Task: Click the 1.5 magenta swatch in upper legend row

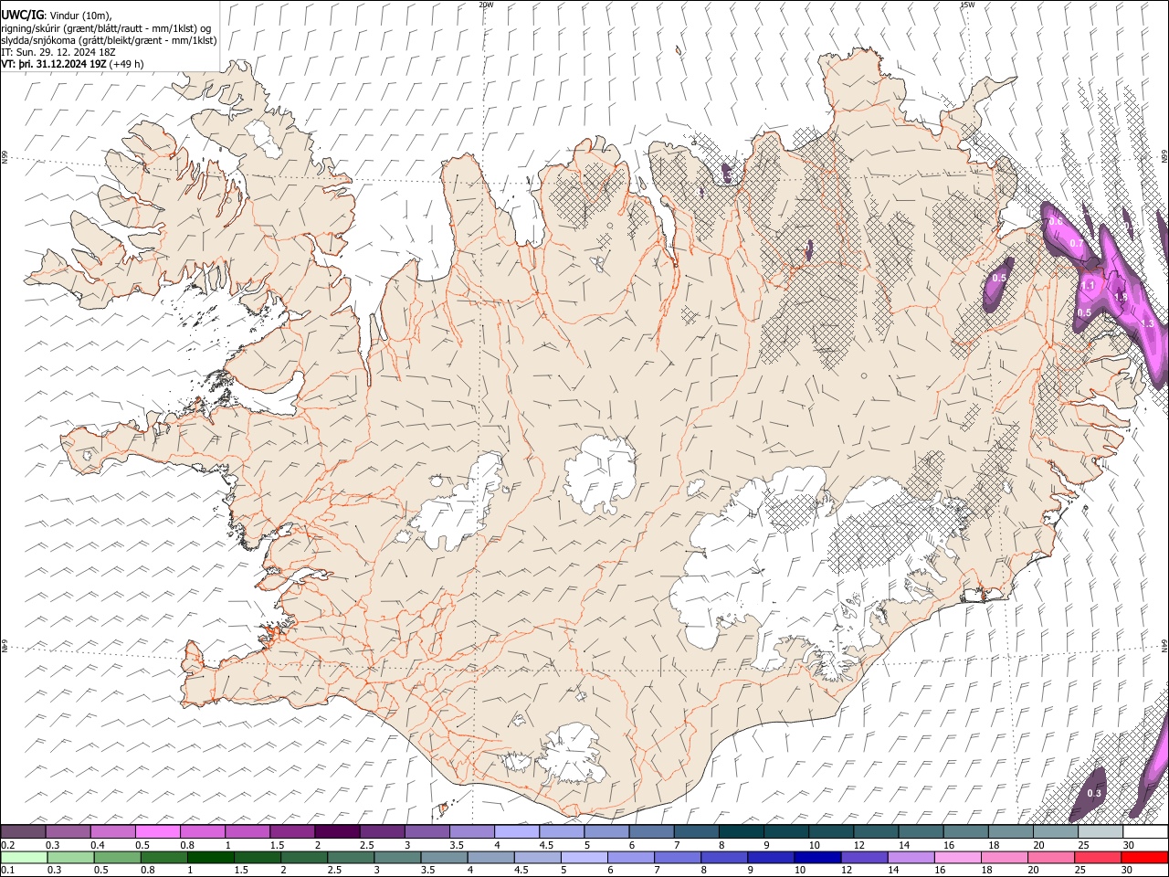Action: pos(292,832)
